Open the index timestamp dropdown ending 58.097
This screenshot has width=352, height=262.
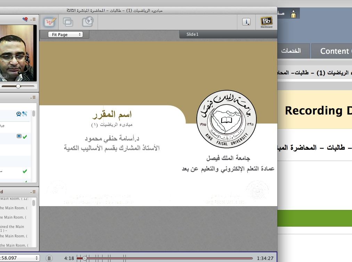point(19,258)
